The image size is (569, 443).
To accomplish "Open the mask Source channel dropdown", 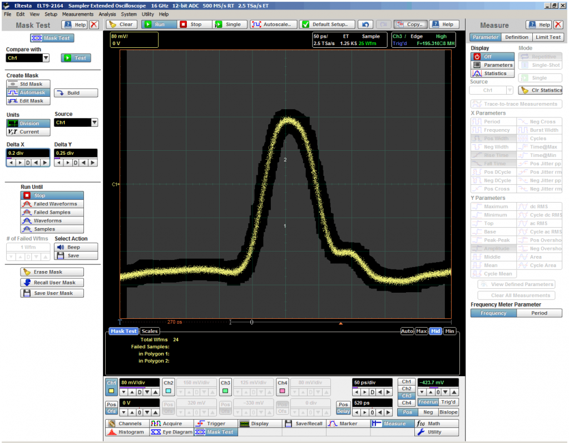I will click(x=94, y=122).
